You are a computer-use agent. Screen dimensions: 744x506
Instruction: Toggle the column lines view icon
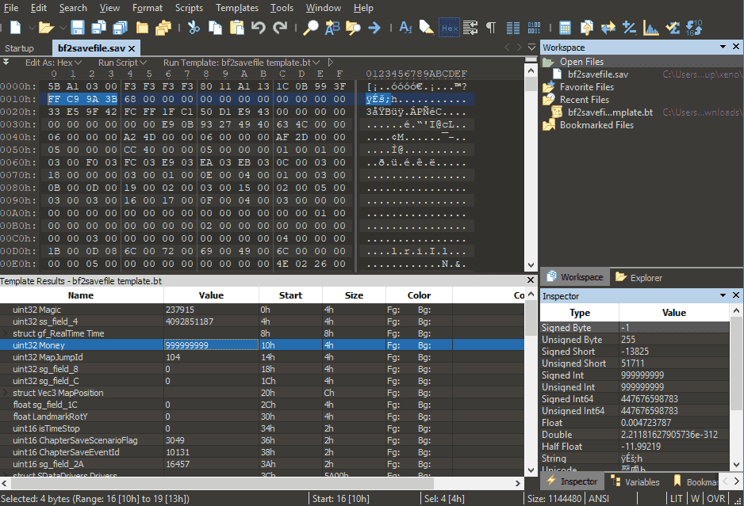click(513, 28)
